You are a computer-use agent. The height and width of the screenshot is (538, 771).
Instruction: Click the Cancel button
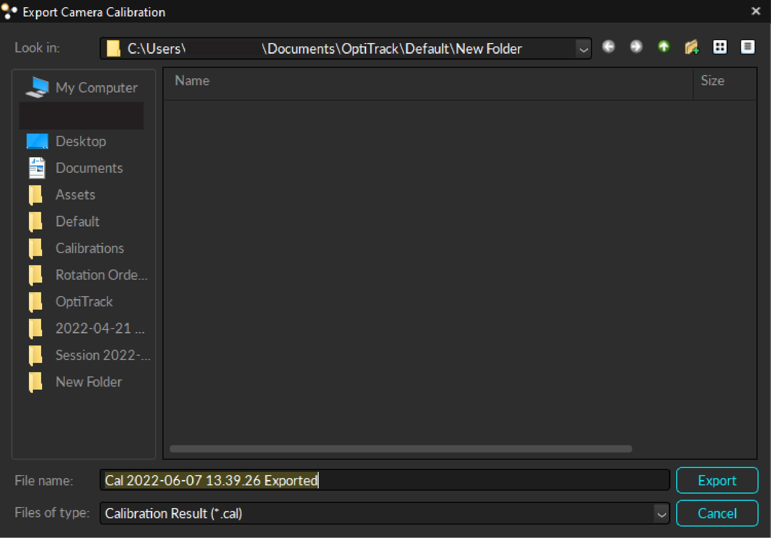tap(716, 514)
